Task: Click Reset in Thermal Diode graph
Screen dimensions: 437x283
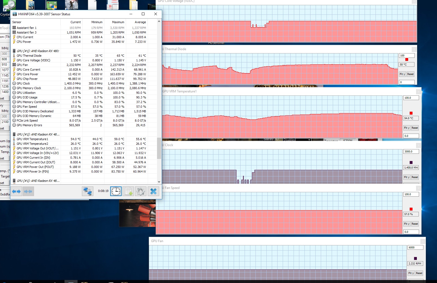Action: coord(410,74)
